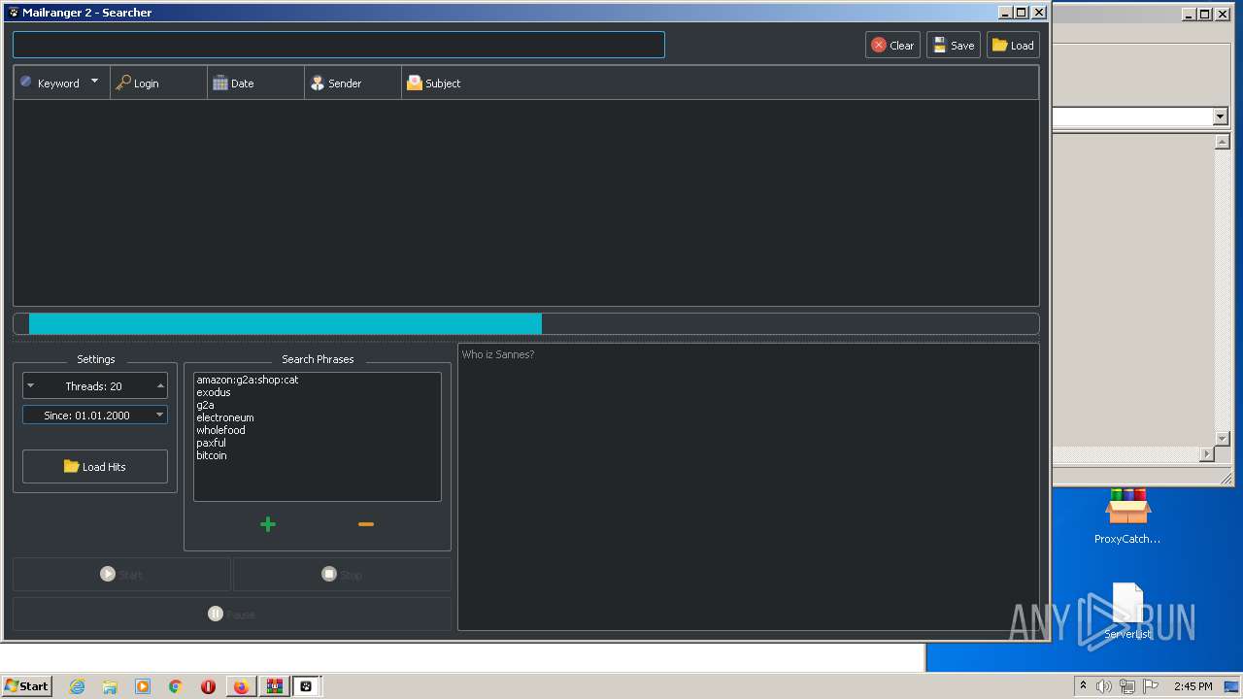Click the network tray icon
This screenshot has height=699, width=1243.
[x=1127, y=686]
